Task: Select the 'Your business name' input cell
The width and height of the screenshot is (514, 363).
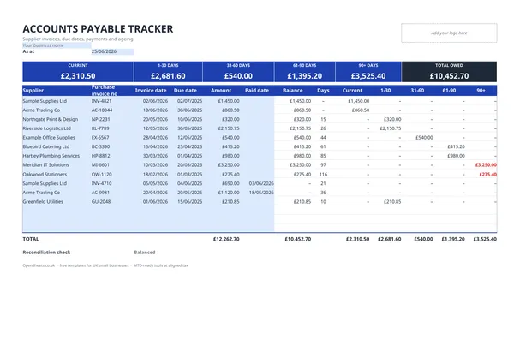Action: [57, 45]
